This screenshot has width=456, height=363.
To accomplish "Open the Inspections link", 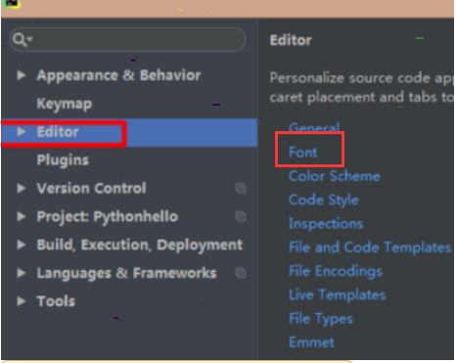I will [x=326, y=224].
